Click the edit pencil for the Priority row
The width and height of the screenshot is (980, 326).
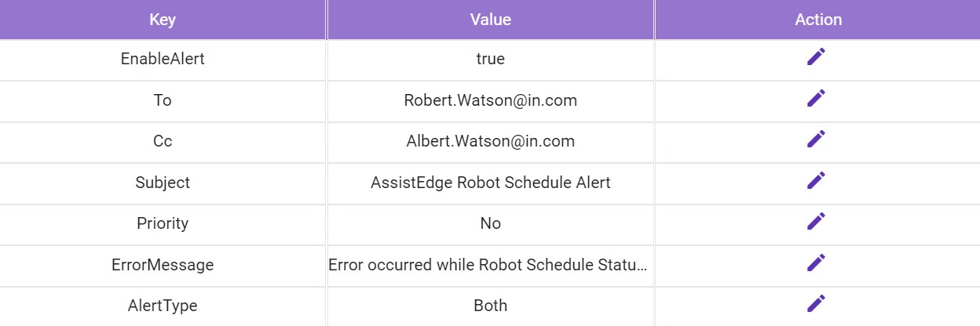pyautogui.click(x=817, y=222)
